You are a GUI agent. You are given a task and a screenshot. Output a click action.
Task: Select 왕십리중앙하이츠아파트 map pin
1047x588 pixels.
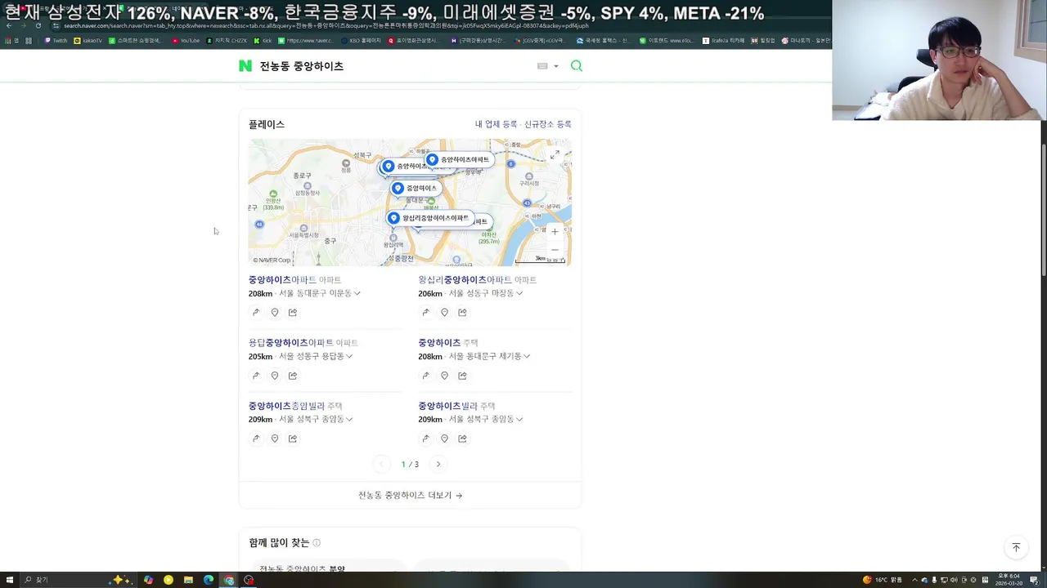(429, 218)
